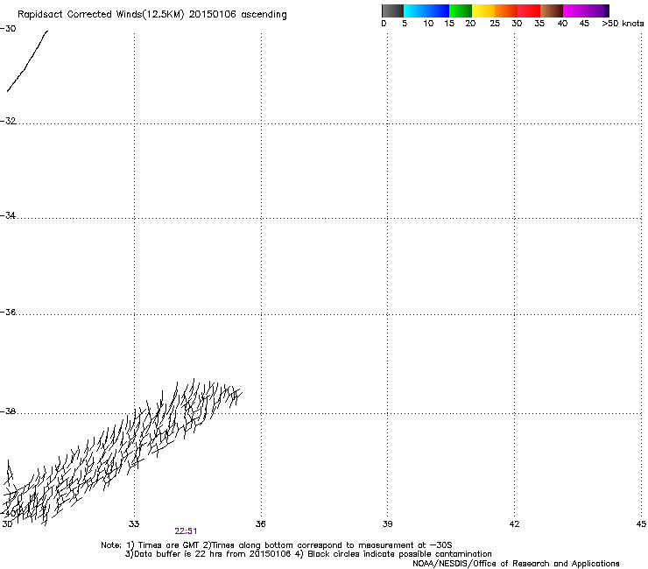Select the brown 35-40 knots color band

click(x=552, y=11)
